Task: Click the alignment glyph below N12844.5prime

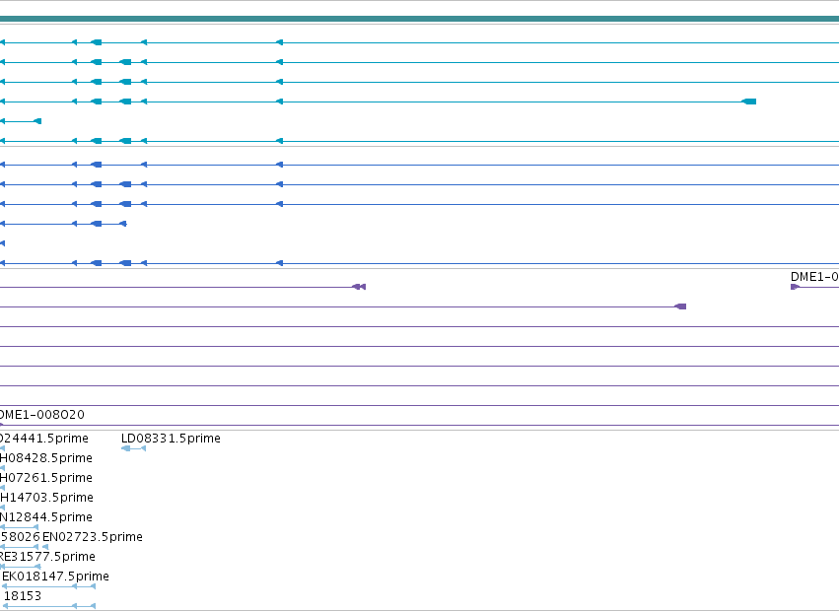Action: 20,527
